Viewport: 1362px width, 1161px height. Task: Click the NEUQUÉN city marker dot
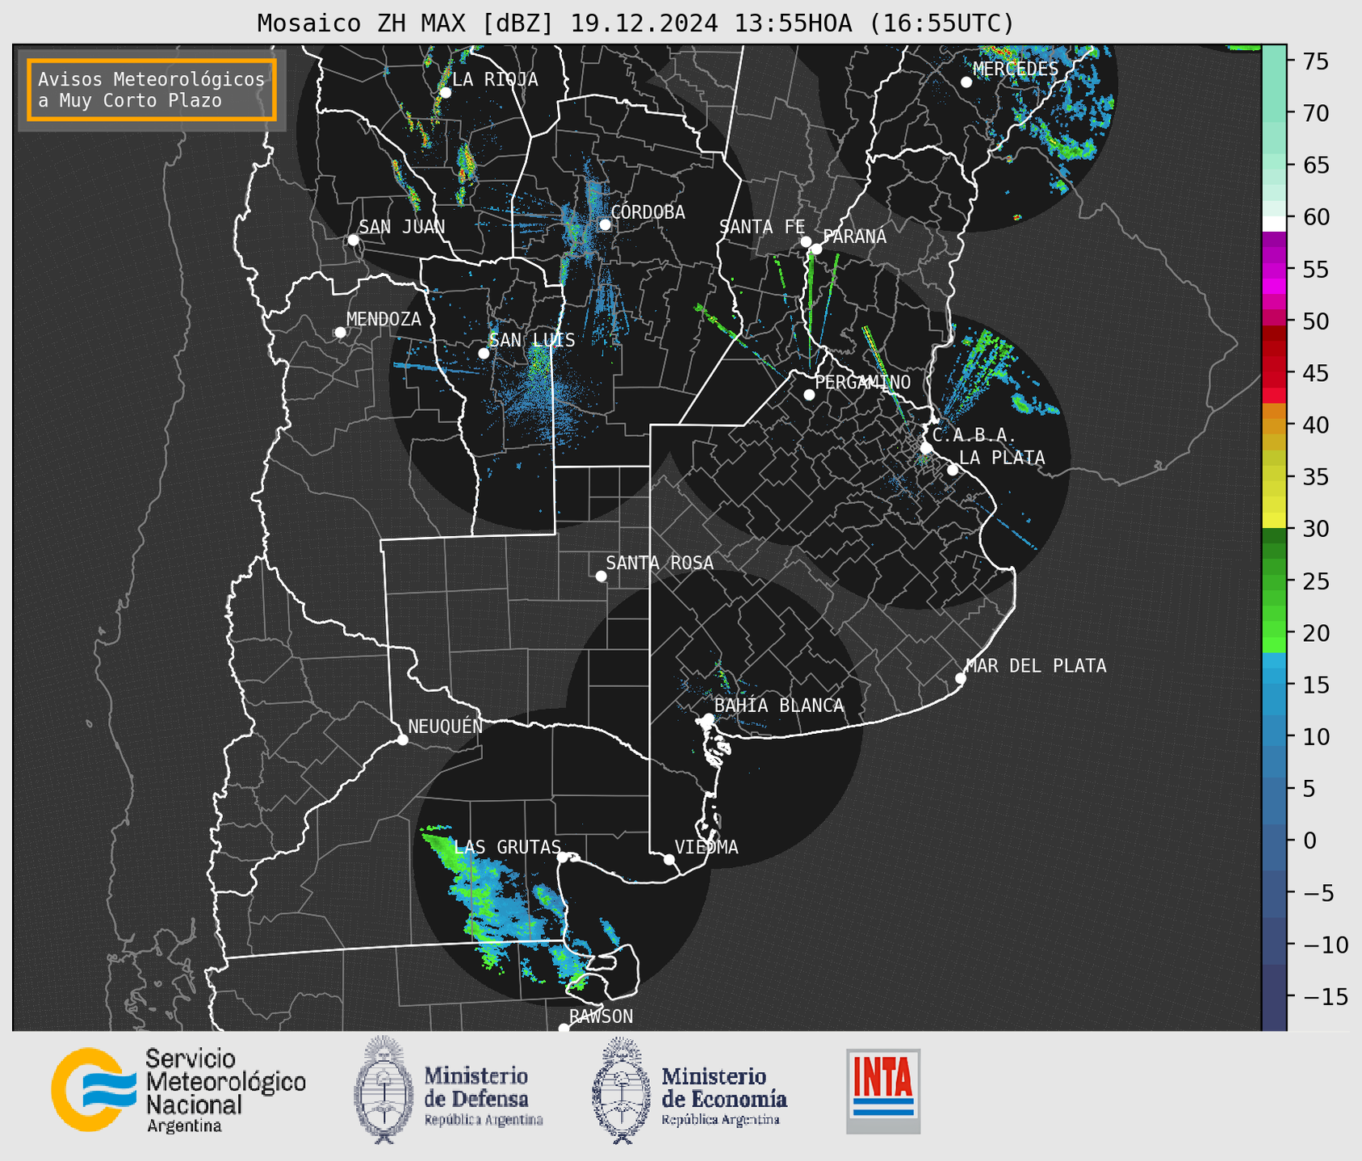pyautogui.click(x=402, y=740)
